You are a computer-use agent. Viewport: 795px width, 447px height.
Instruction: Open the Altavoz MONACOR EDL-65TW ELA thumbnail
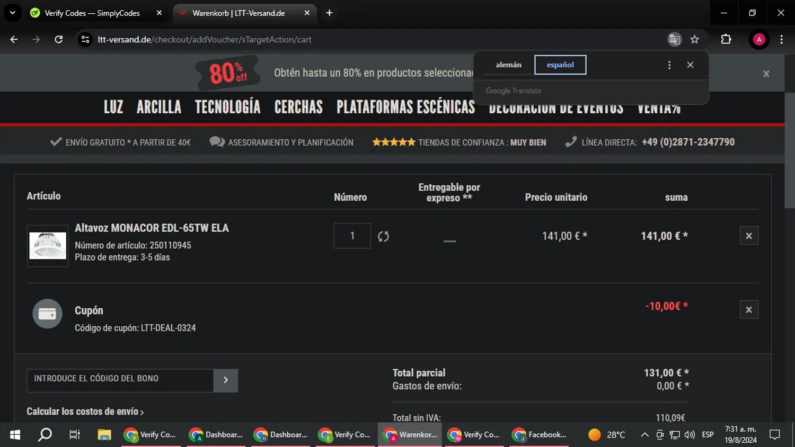[48, 246]
